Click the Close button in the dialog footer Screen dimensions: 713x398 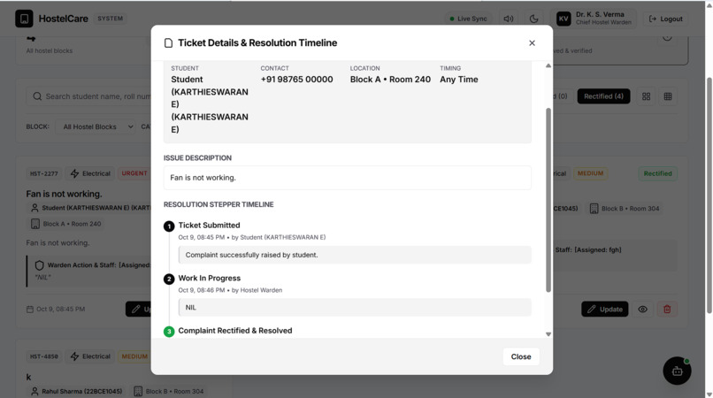tap(521, 356)
